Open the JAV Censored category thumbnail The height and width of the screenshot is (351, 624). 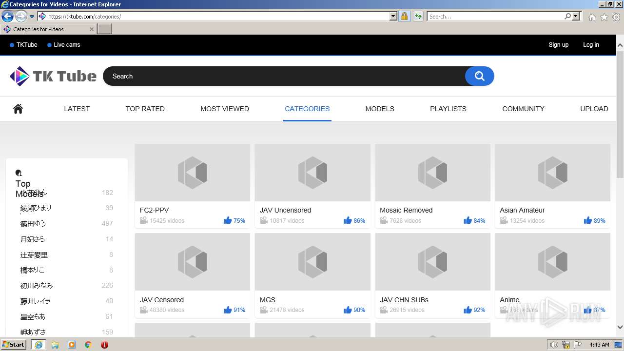193,262
